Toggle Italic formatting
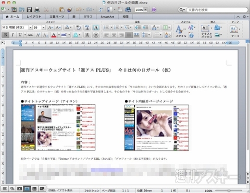Image resolution: width=250 pixels, height=193 pixels. pyautogui.click(x=12, y=35)
